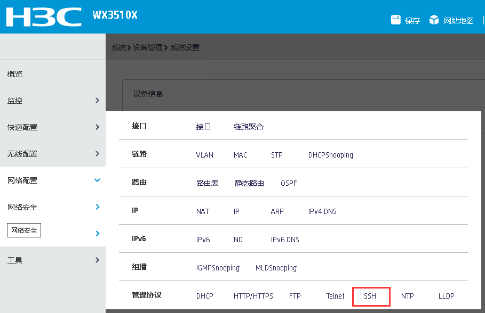Open the 链路聚合 link
The width and height of the screenshot is (485, 313).
[x=249, y=127]
